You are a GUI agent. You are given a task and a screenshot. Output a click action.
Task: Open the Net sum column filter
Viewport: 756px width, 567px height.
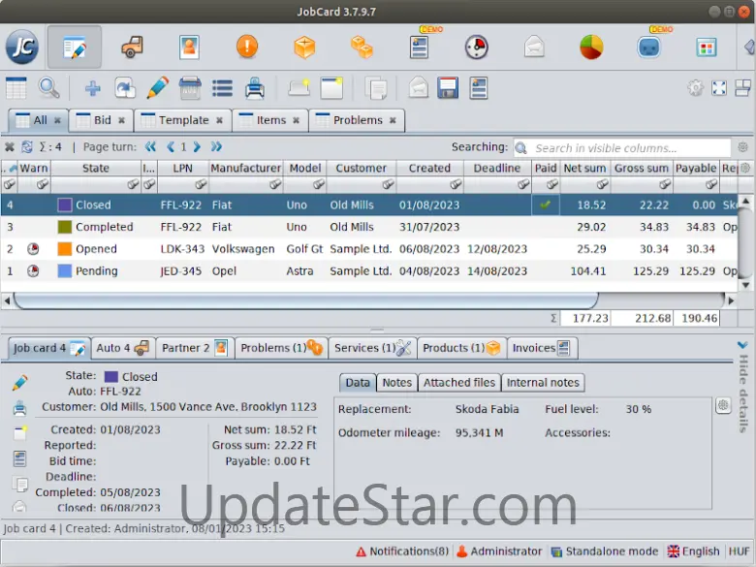pos(602,184)
